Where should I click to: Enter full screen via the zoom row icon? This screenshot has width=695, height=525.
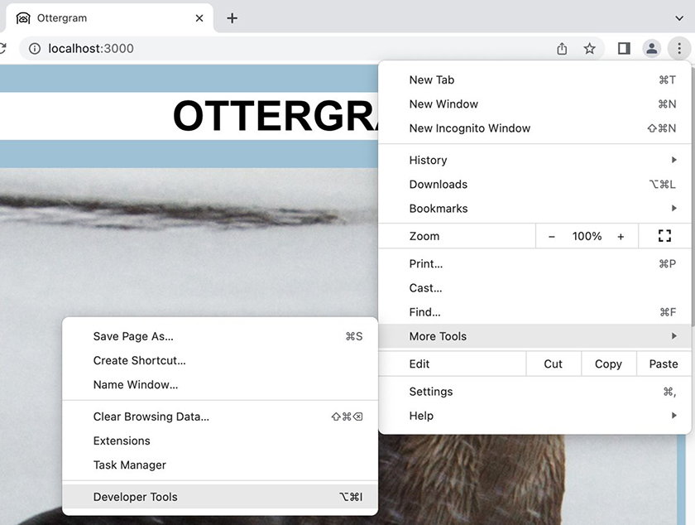point(664,236)
